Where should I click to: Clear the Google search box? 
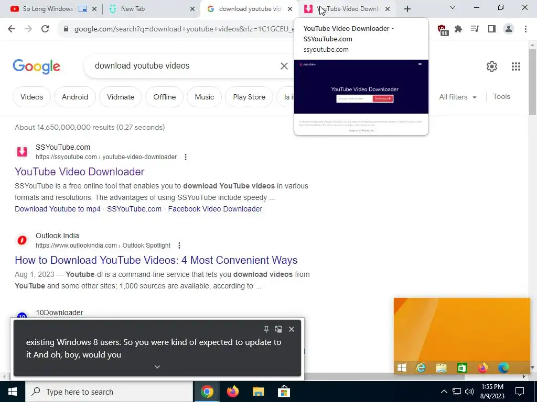284,66
